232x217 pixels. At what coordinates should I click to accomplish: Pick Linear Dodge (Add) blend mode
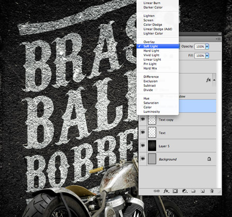click(158, 29)
